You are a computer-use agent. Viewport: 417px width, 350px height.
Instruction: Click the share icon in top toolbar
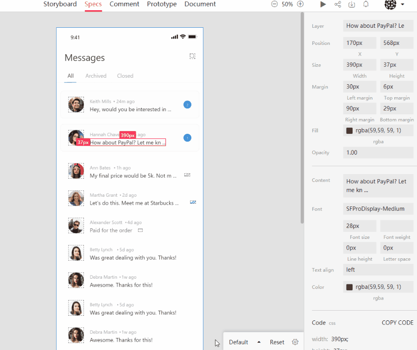(338, 4)
